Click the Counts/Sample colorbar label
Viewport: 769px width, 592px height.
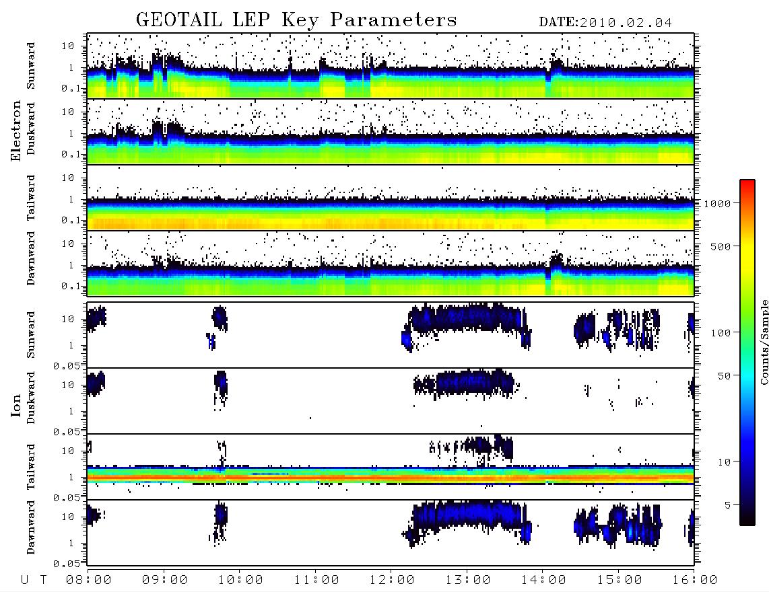[764, 342]
